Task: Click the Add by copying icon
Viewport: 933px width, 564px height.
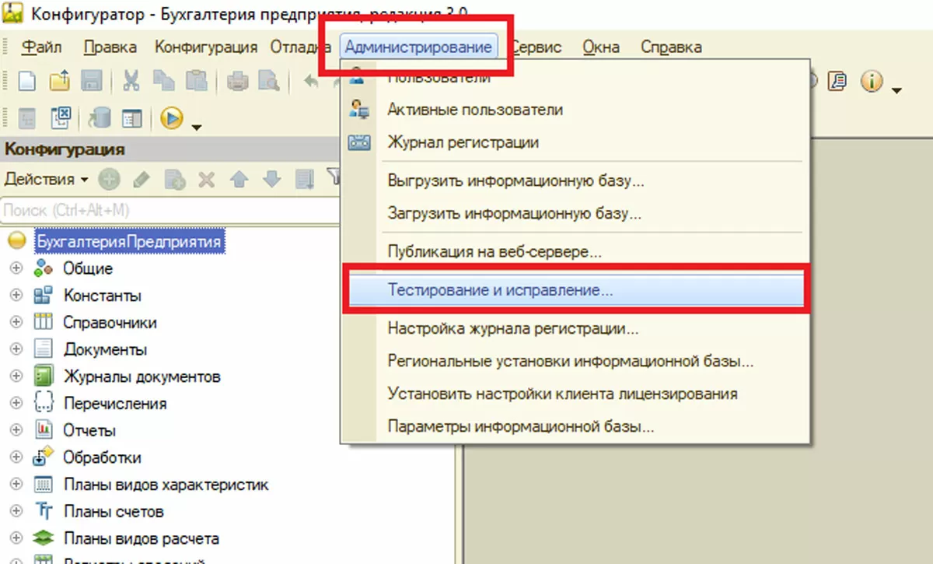Action: (x=174, y=180)
